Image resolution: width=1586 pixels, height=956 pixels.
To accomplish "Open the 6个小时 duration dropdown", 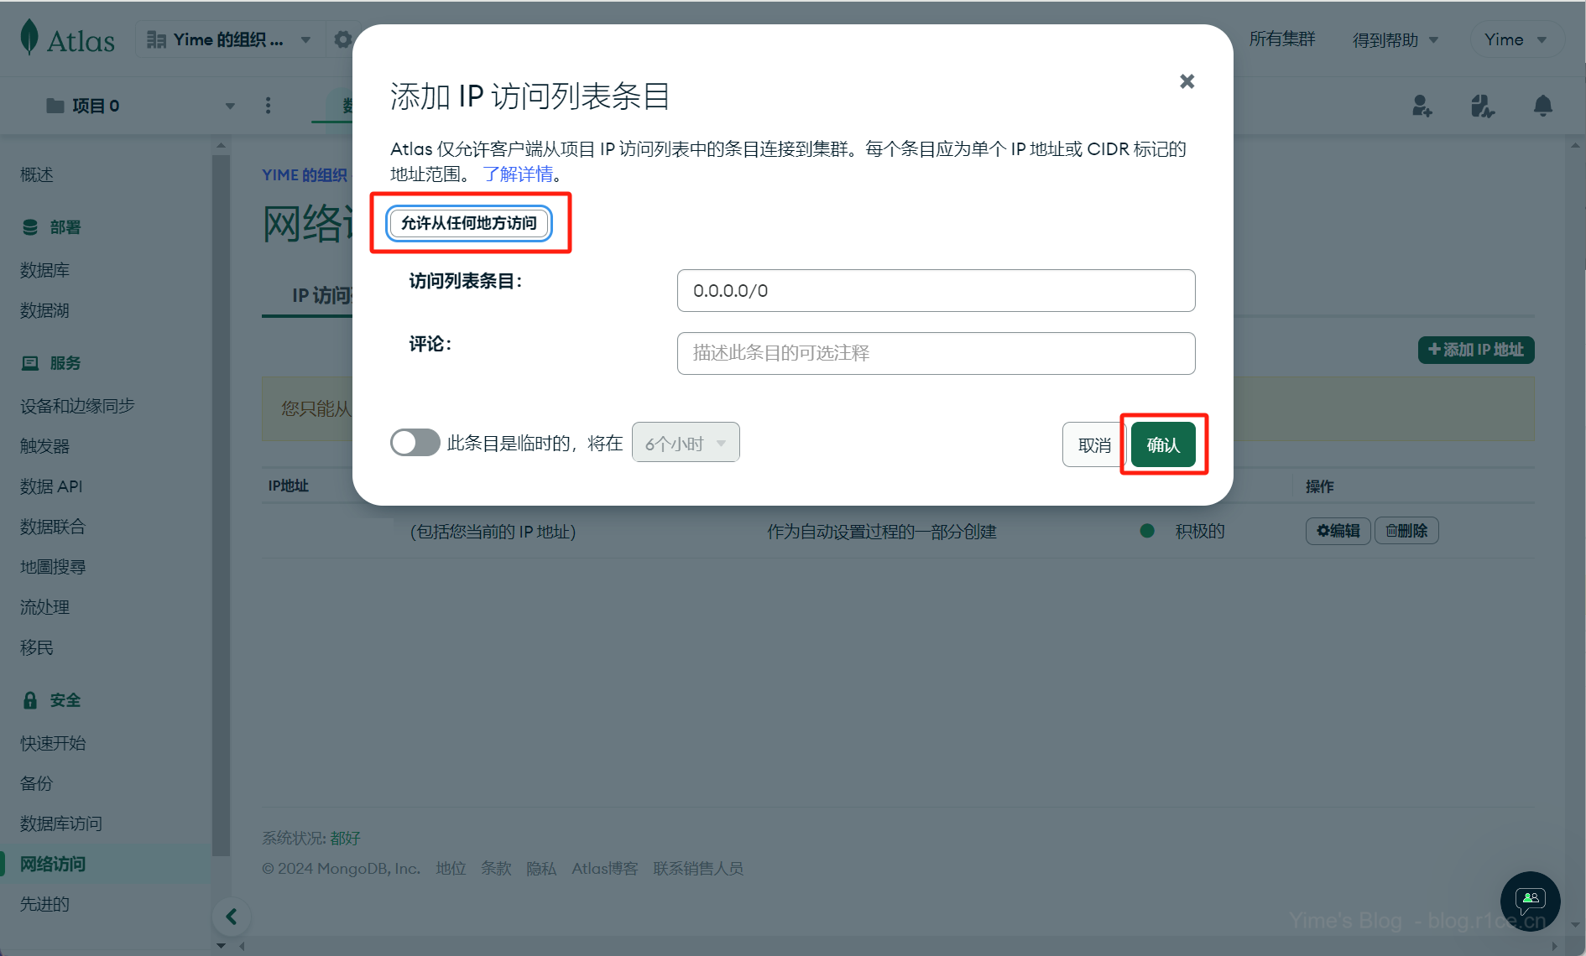I will tap(685, 443).
